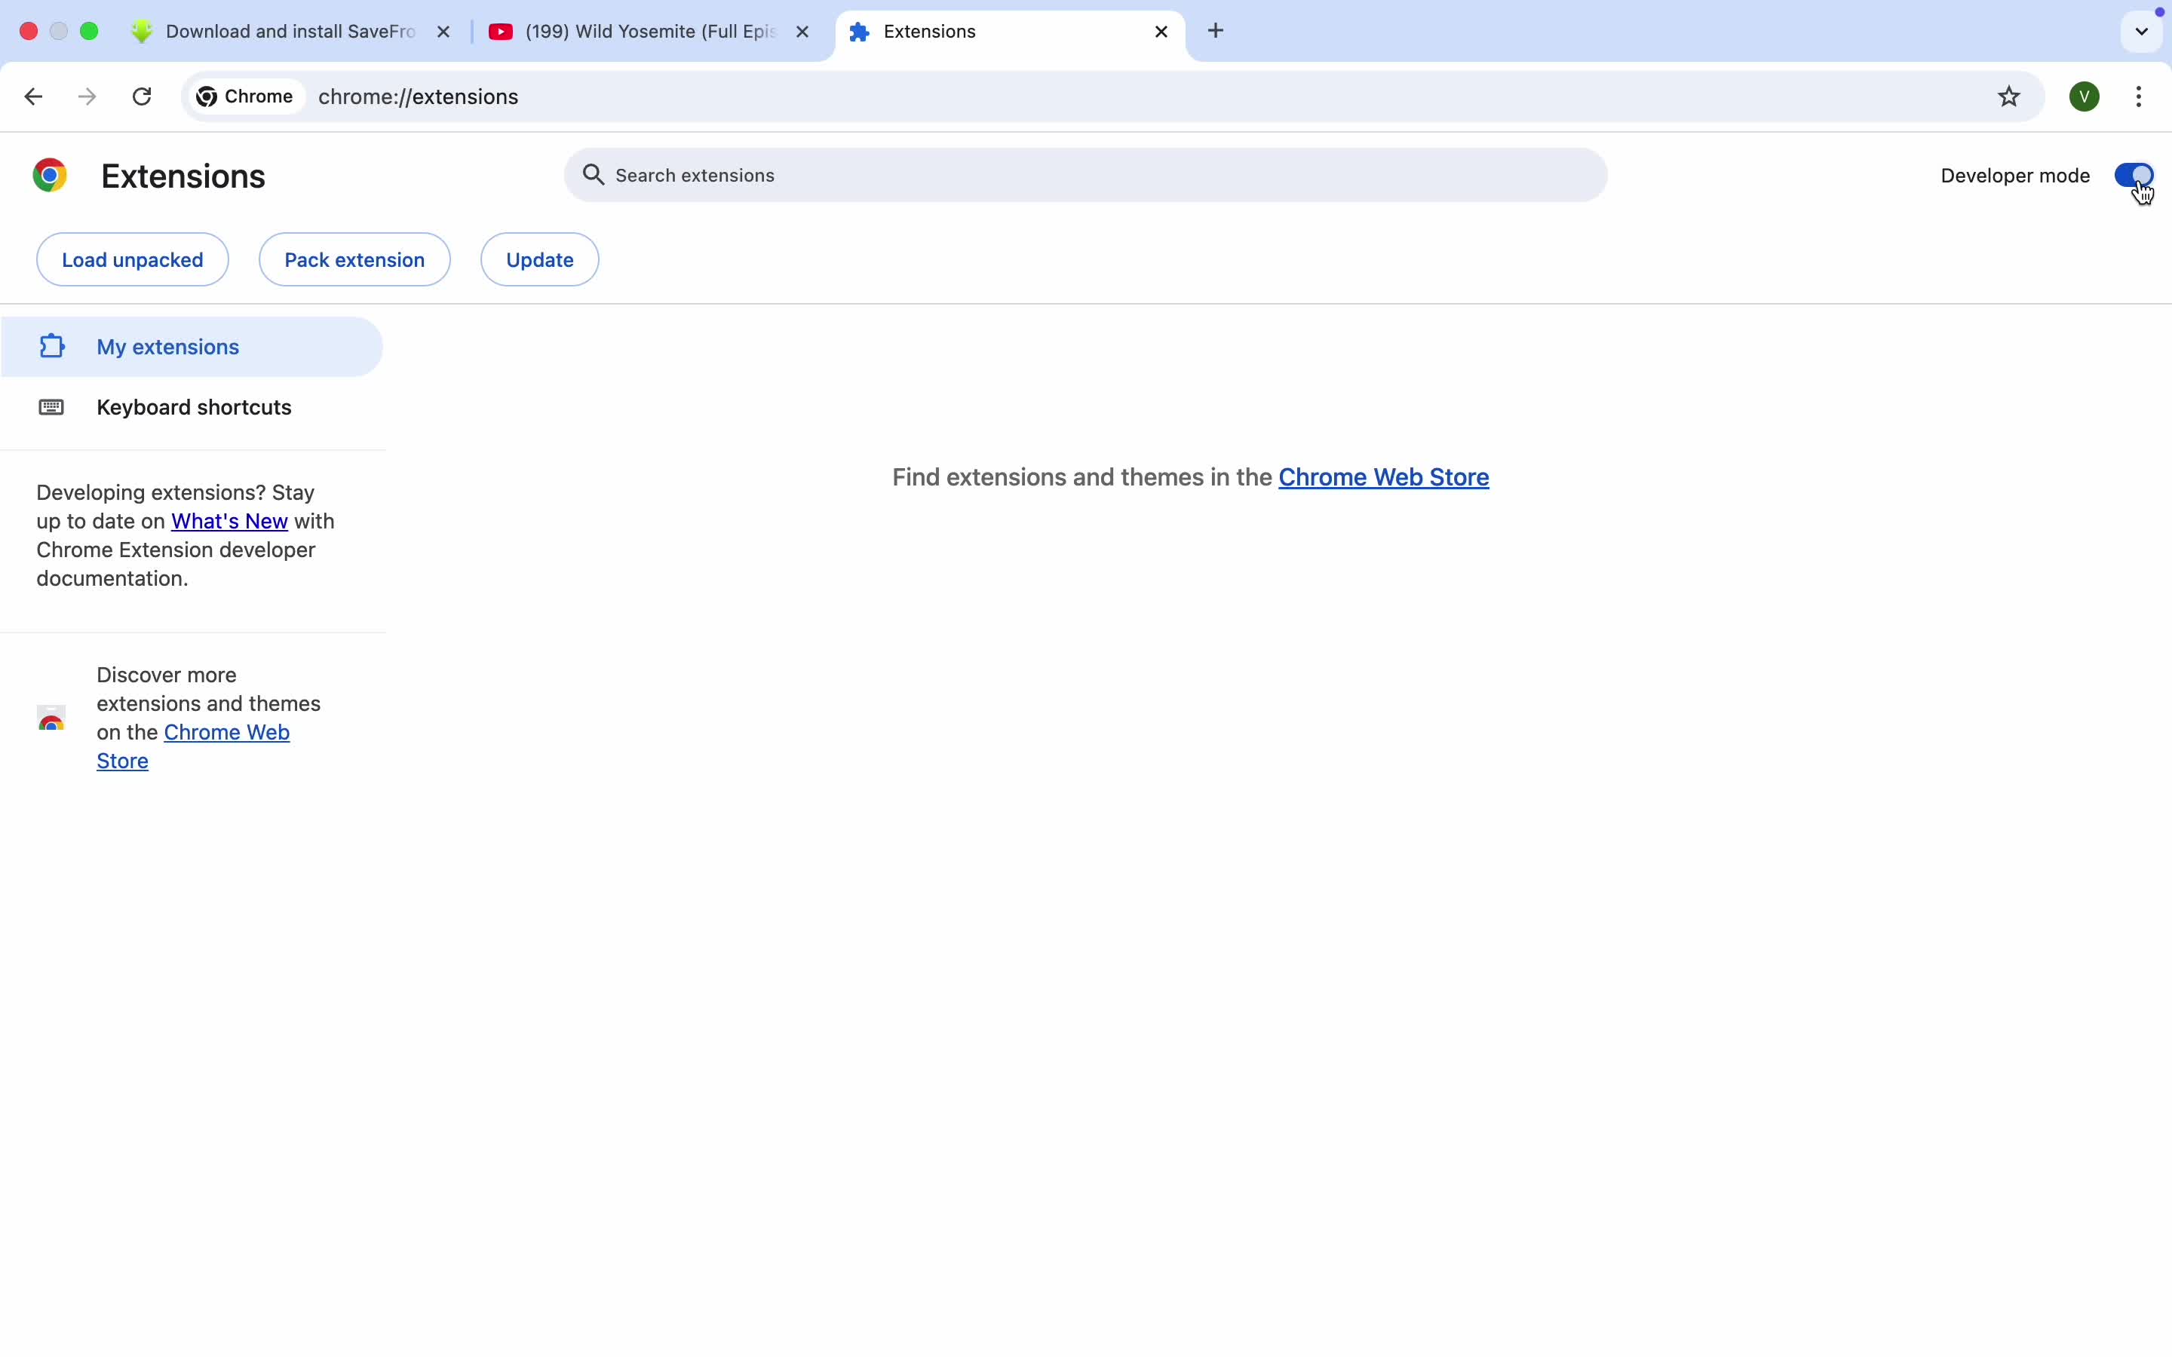Viewport: 2172px width, 1357px height.
Task: Click the Pack extension button
Action: [354, 260]
